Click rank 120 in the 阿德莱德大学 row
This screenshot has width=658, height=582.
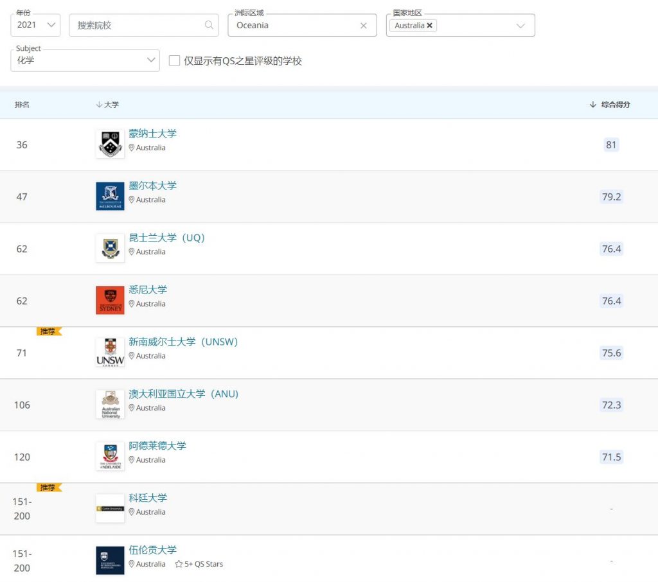[22, 457]
